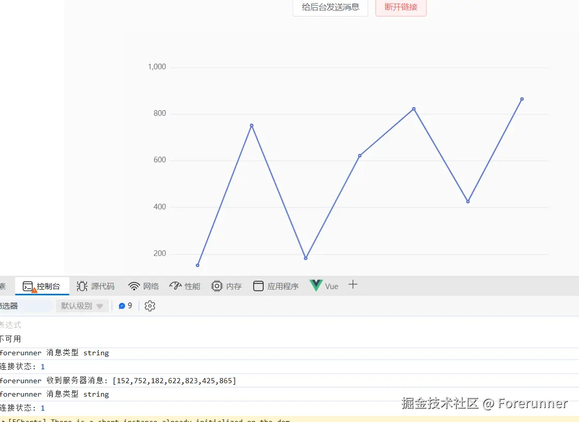Click the window icon of 应用程序 tab
This screenshot has height=422, width=579.
258,287
